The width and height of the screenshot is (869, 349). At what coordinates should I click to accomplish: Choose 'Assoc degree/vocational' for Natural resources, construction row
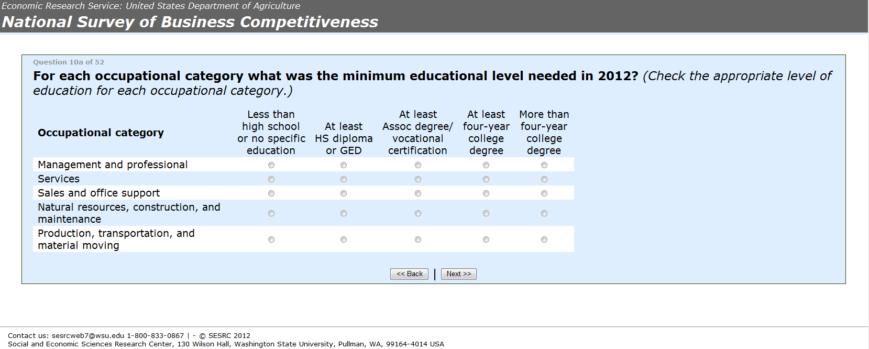[418, 213]
